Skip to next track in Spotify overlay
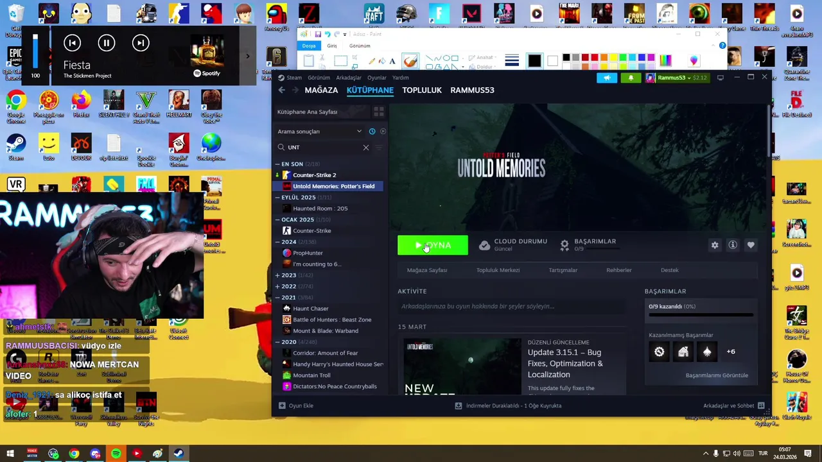The image size is (822, 462). (140, 43)
